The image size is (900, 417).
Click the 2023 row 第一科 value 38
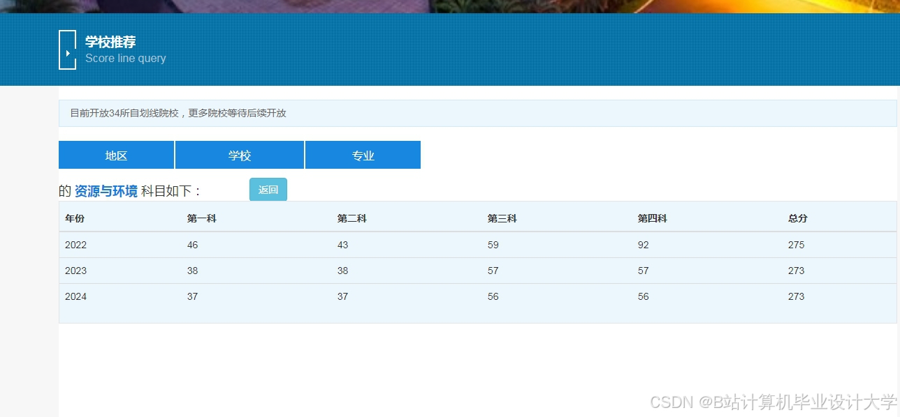[193, 271]
